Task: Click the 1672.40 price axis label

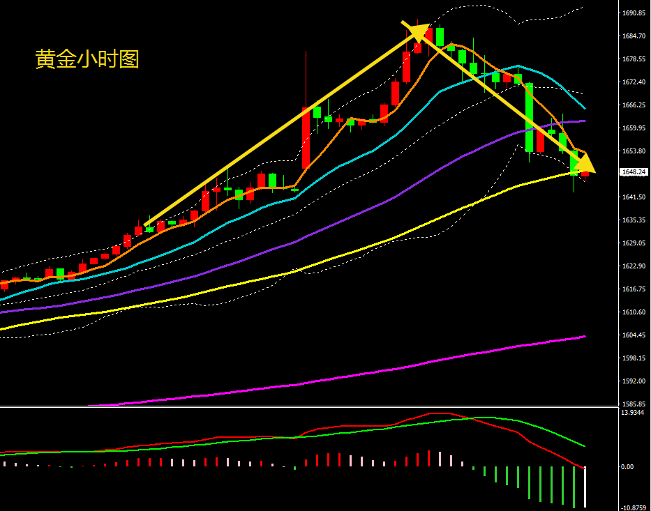Action: click(x=634, y=82)
